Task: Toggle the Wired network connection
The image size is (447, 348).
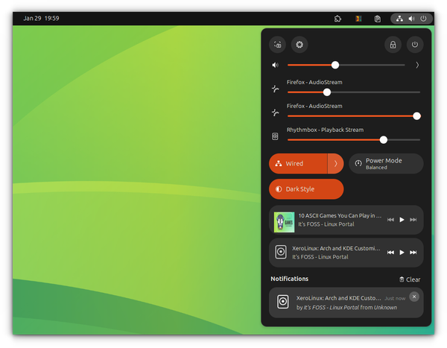Action: point(298,163)
